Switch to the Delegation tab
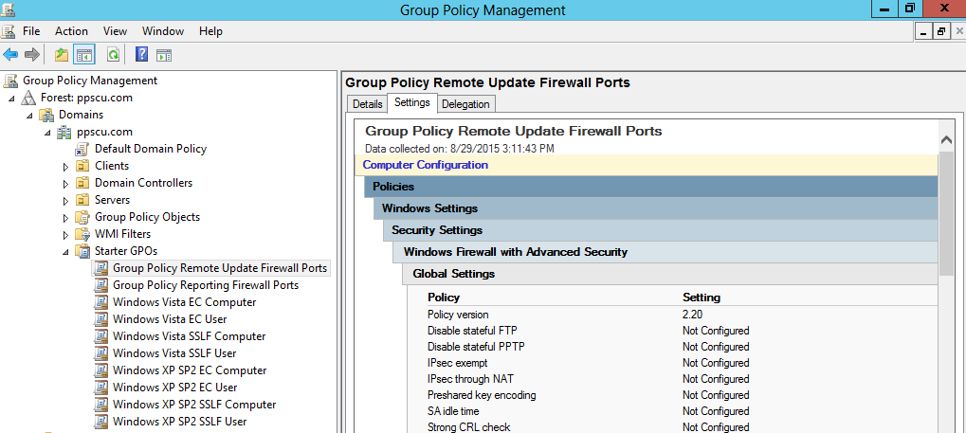 click(465, 104)
